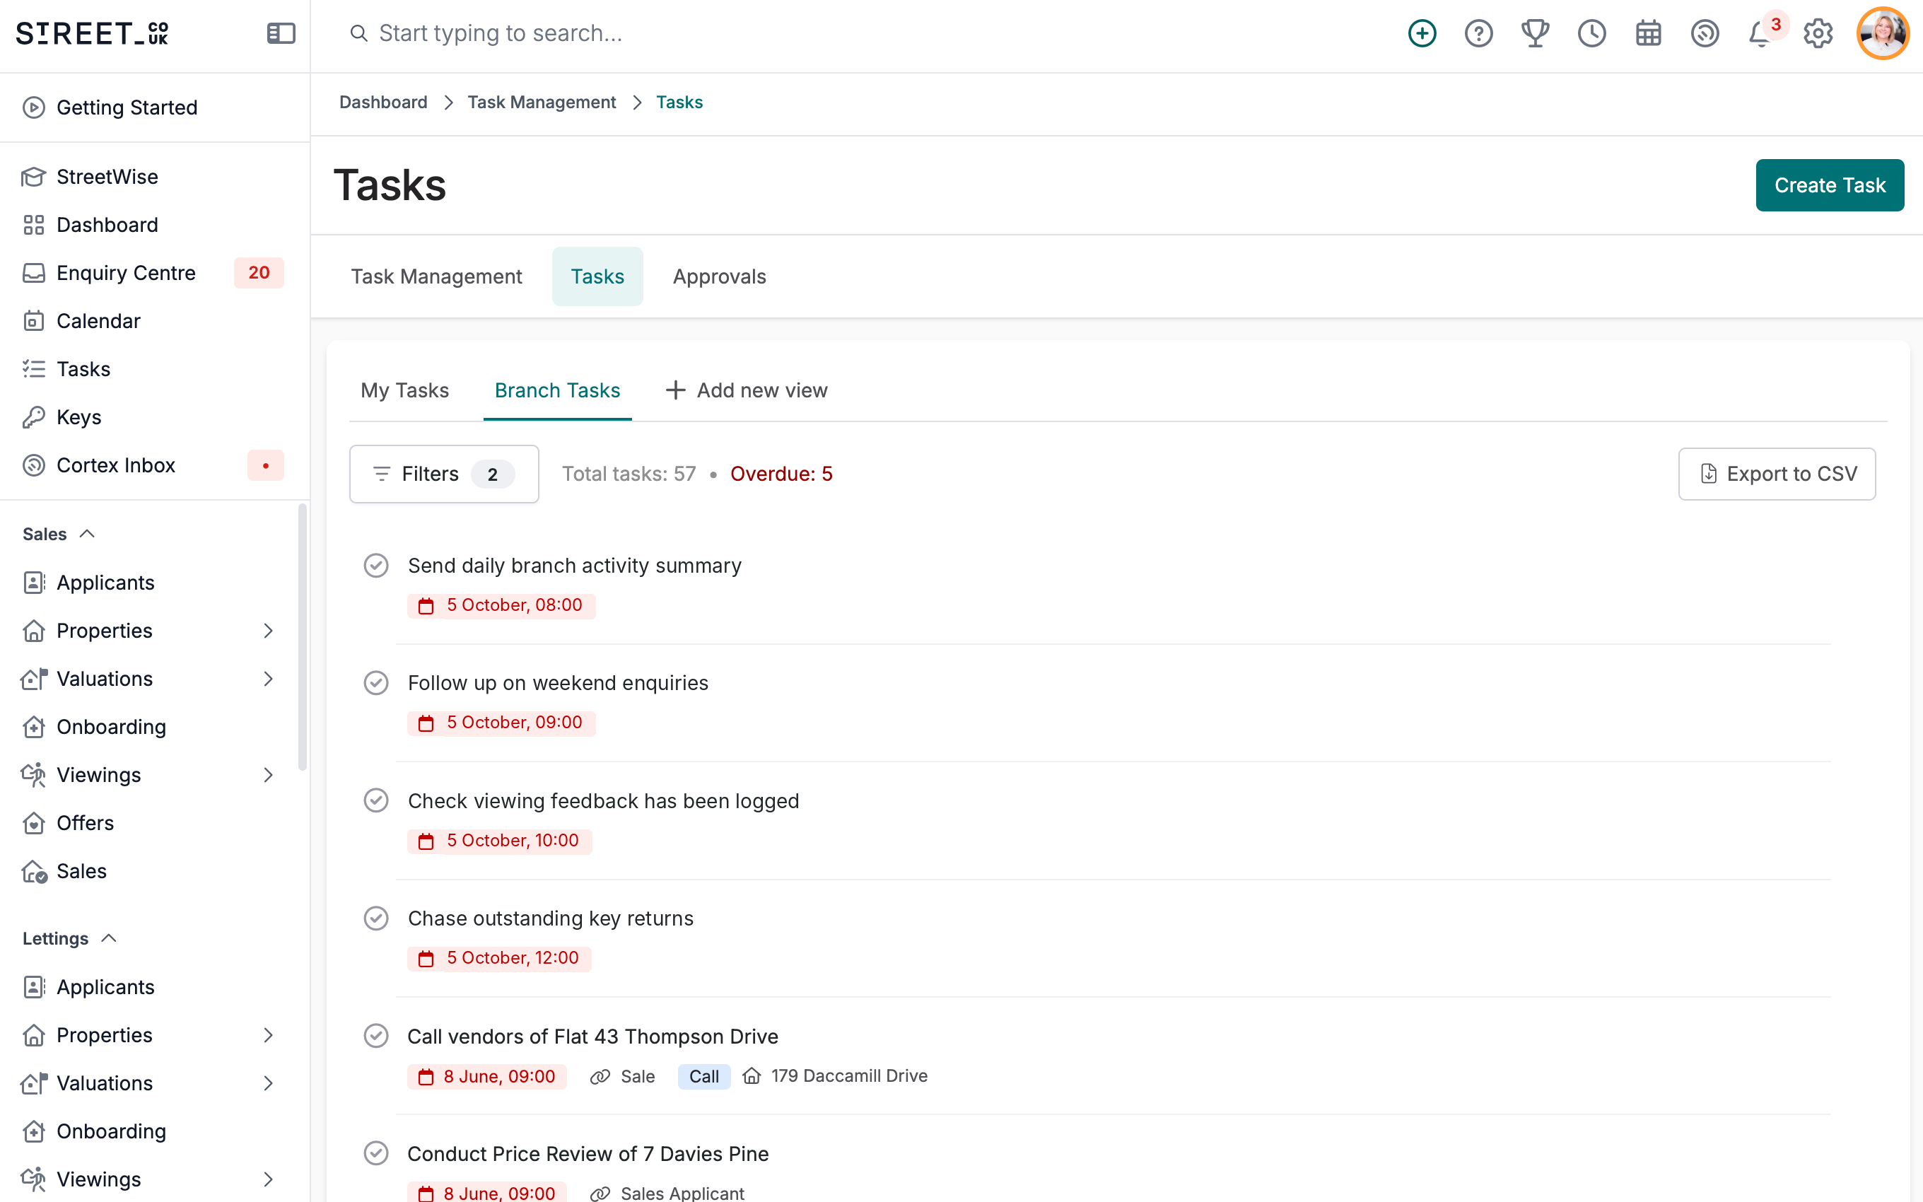1923x1202 pixels.
Task: Open the user profile avatar
Action: point(1883,33)
